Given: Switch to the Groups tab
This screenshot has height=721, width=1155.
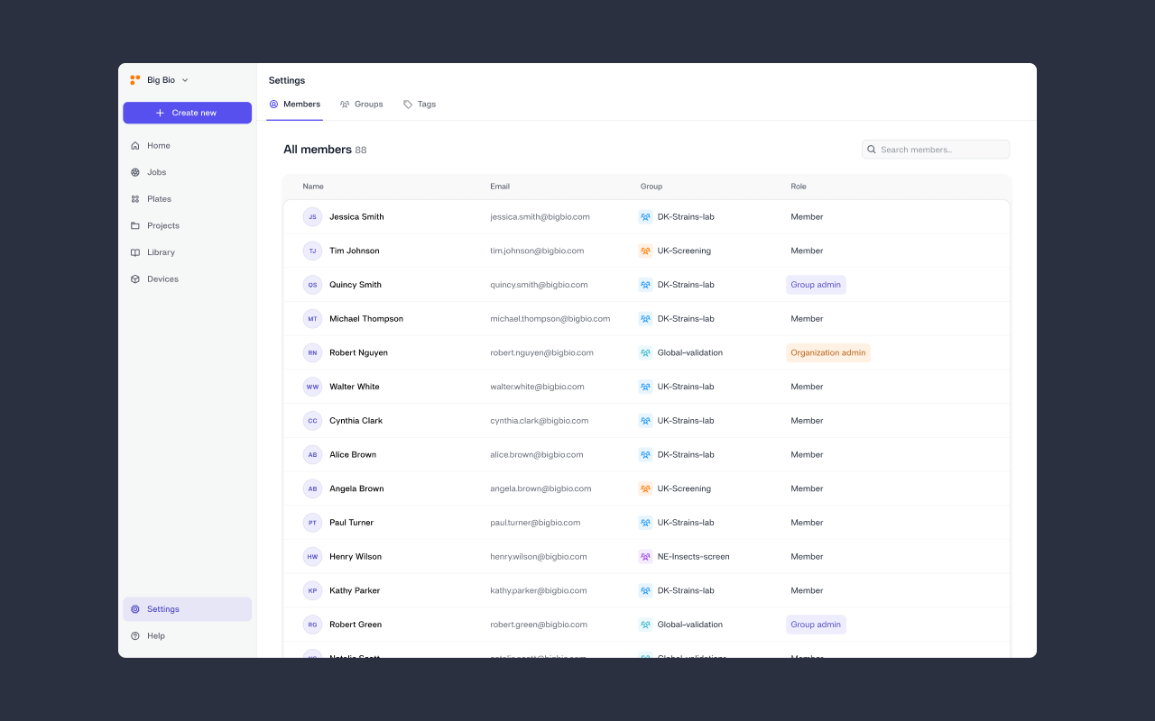Looking at the screenshot, I should (x=361, y=104).
